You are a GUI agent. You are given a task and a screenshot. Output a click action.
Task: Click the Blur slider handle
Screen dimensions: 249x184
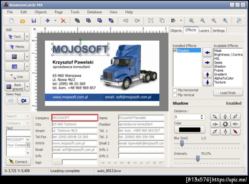(182, 143)
